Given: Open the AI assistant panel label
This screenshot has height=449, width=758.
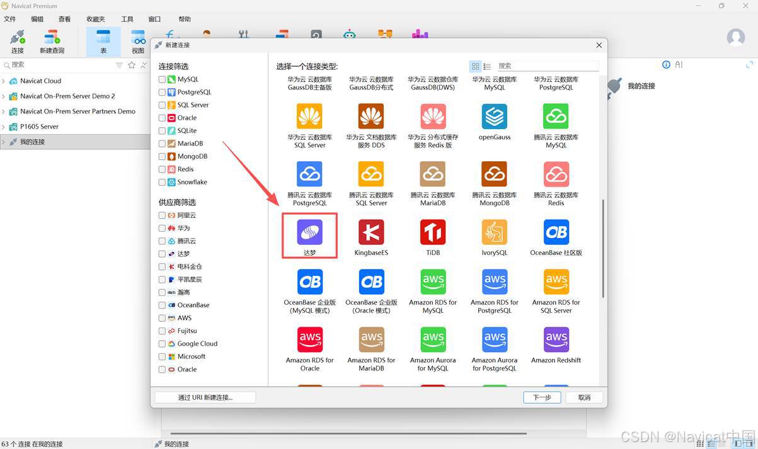Looking at the screenshot, I should [x=679, y=65].
